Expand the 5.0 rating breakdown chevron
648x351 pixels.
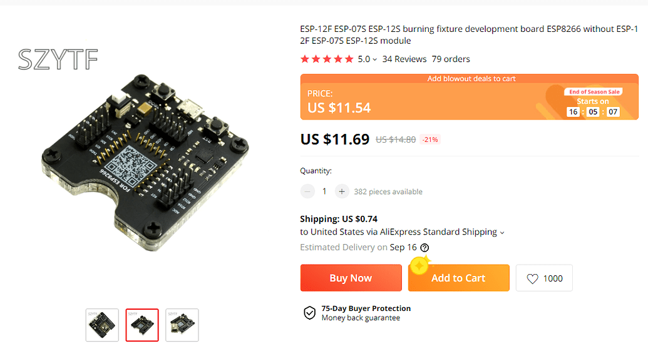click(374, 59)
